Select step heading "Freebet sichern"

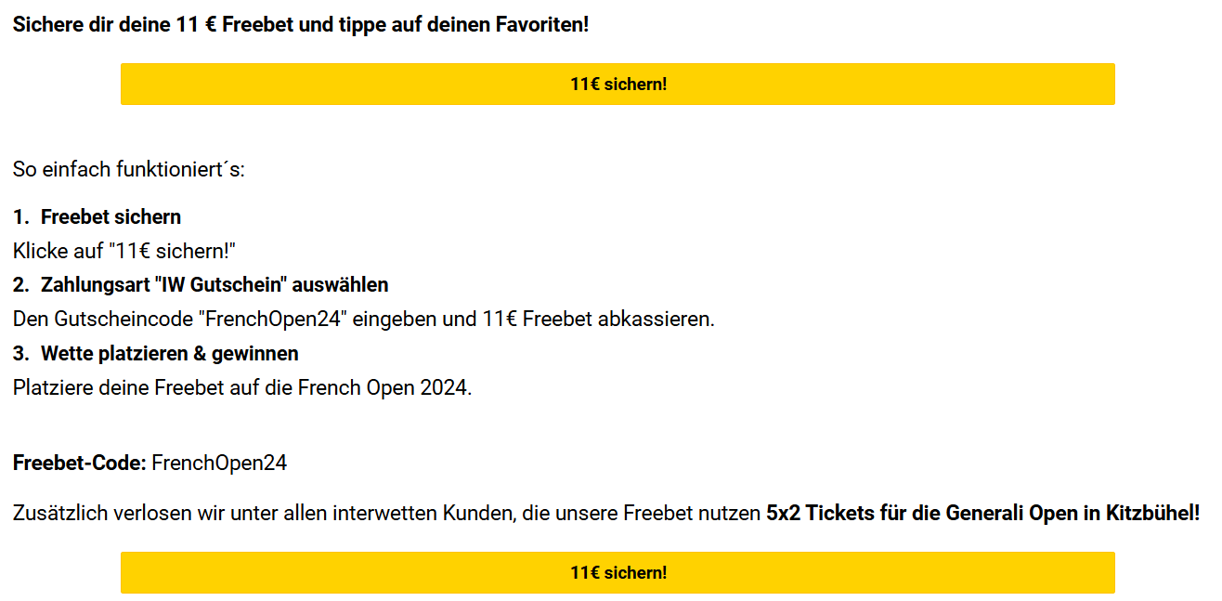tap(110, 216)
